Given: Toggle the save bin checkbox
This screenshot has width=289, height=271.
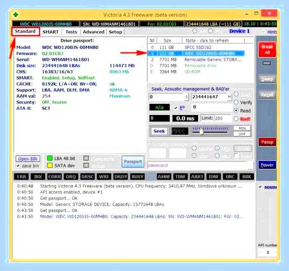Looking at the screenshot, I should [18, 166].
